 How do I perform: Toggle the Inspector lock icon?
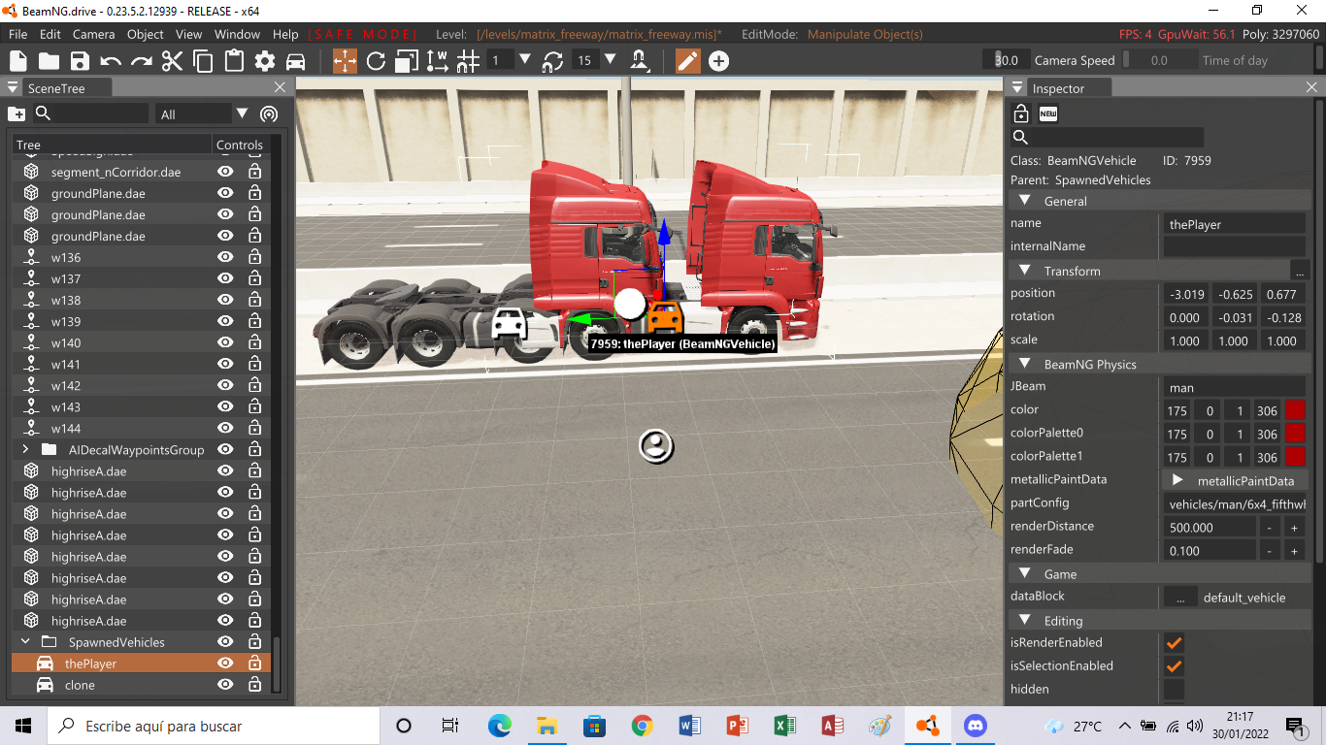(x=1020, y=113)
